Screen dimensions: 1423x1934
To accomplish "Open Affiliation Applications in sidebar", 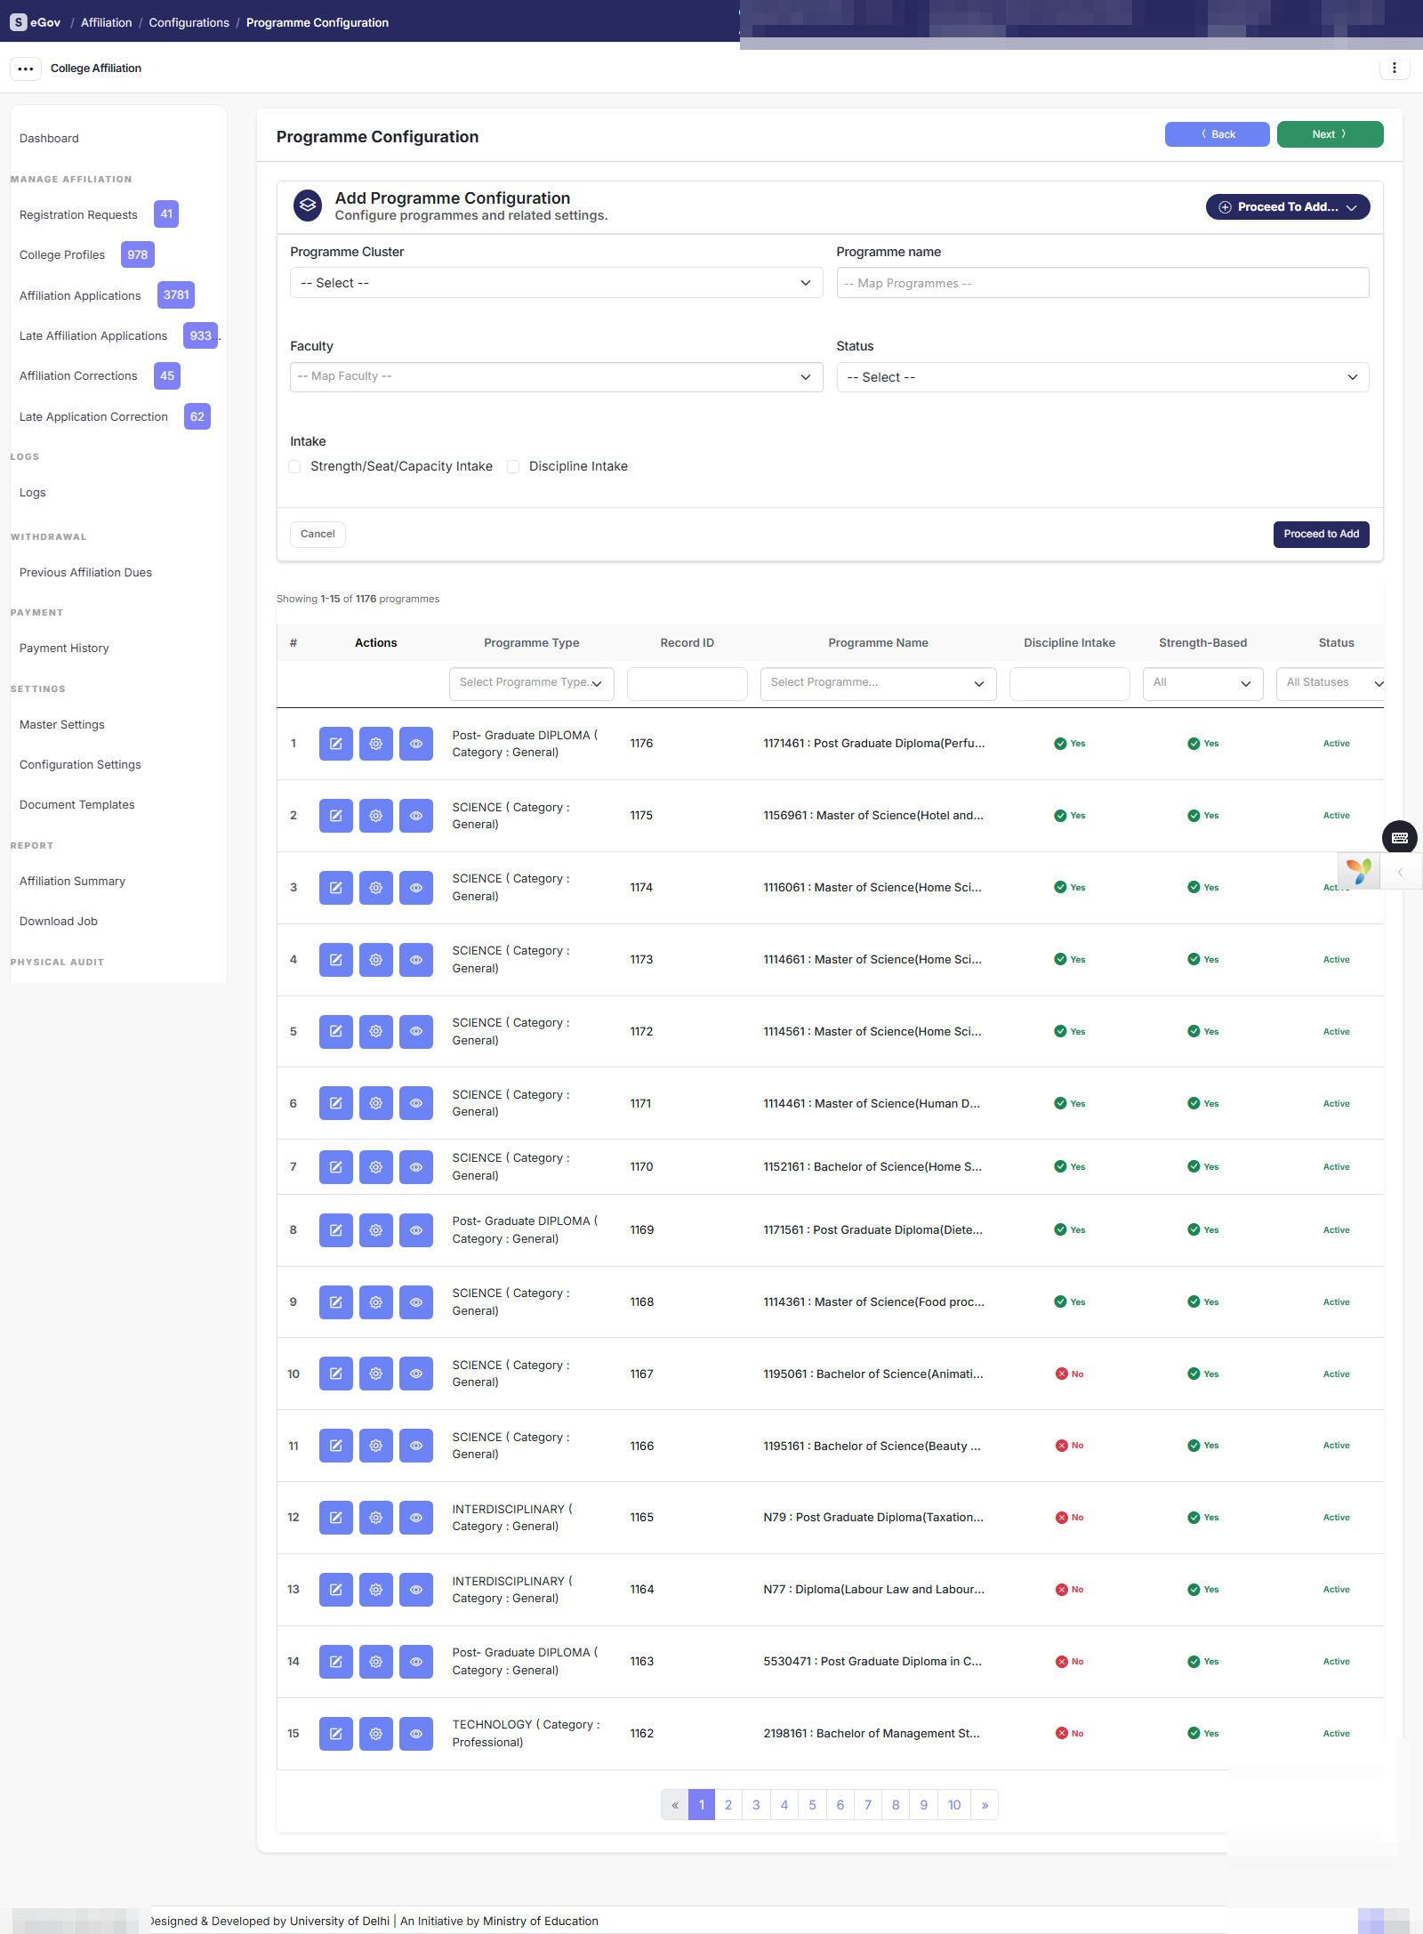I will pyautogui.click(x=80, y=295).
